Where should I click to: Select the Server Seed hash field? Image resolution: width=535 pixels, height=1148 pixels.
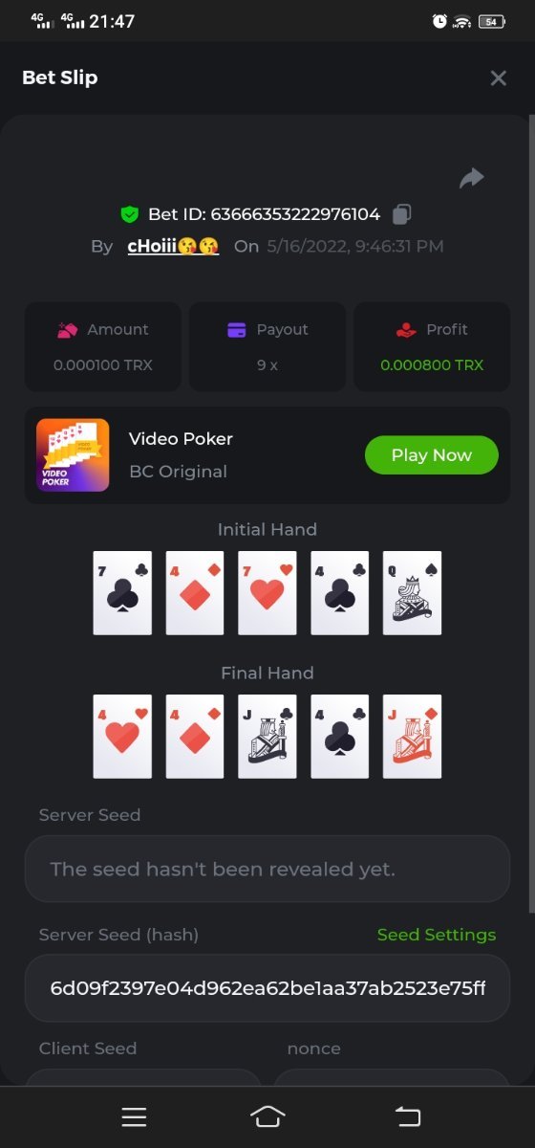[267, 987]
